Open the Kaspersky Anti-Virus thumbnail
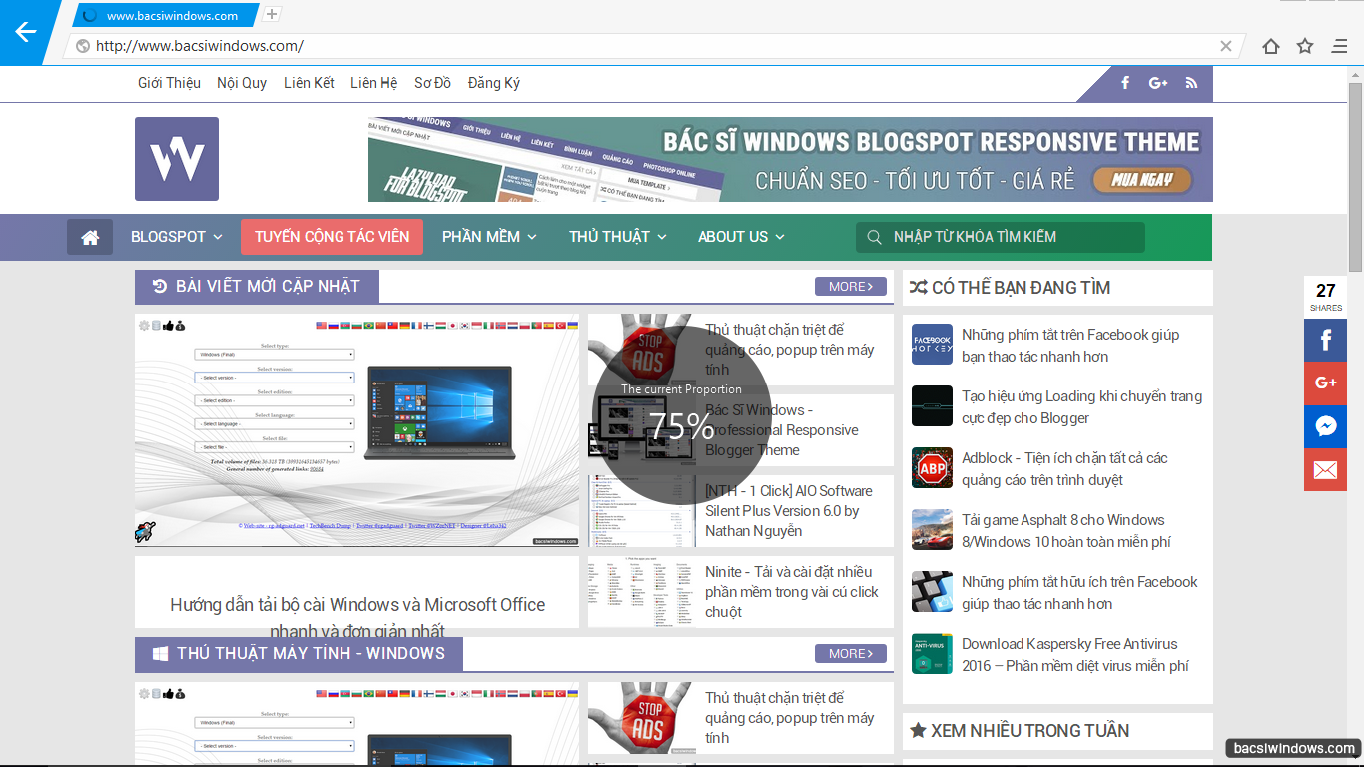The width and height of the screenshot is (1364, 767). [932, 654]
